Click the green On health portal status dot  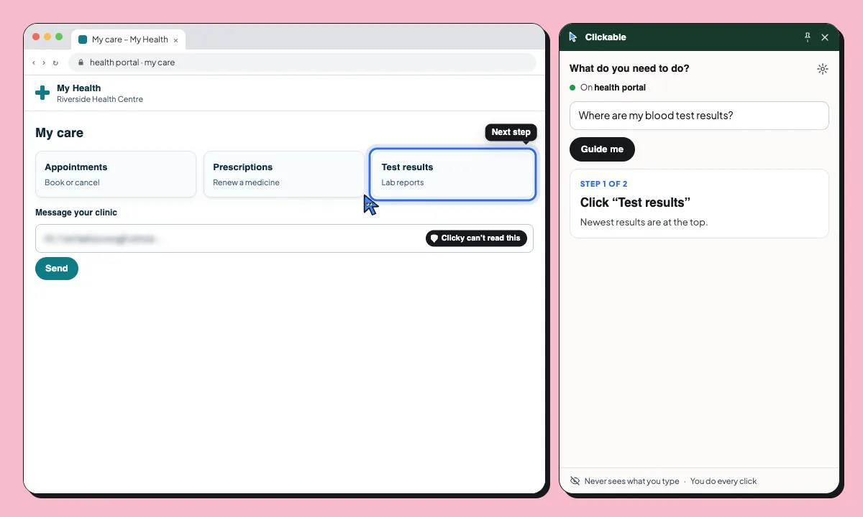[x=572, y=88]
